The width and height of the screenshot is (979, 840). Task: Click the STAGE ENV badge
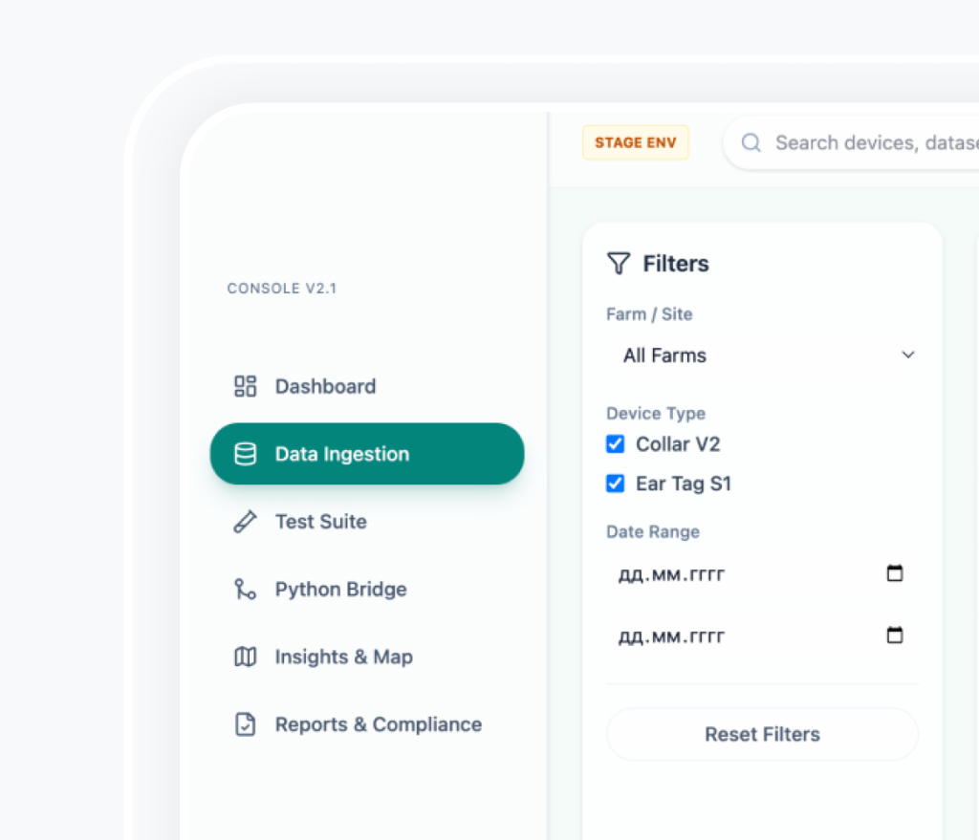tap(636, 142)
